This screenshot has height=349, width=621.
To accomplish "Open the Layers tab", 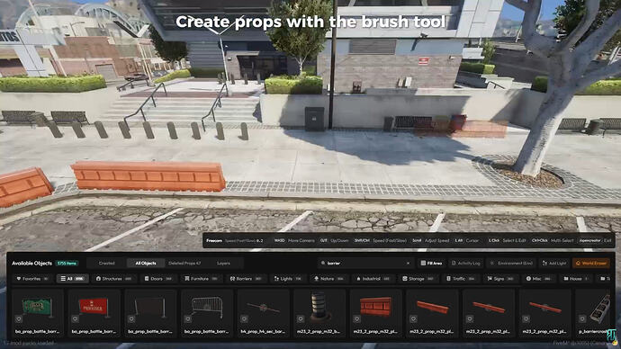I will coord(223,264).
